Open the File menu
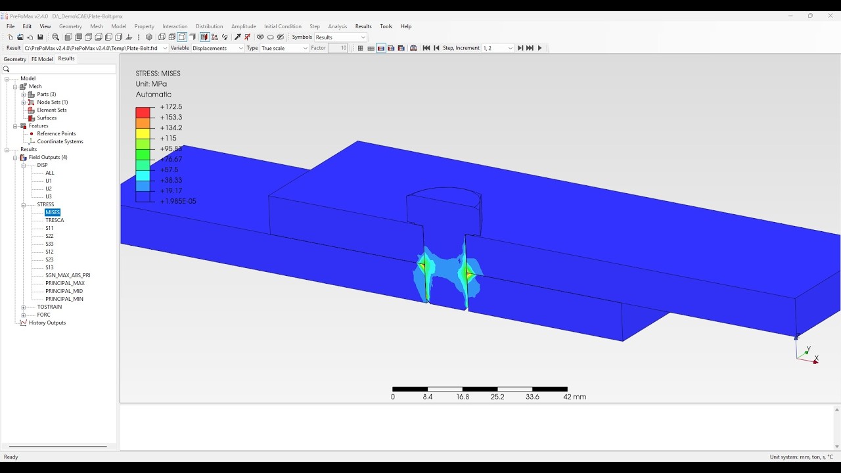 (11, 26)
